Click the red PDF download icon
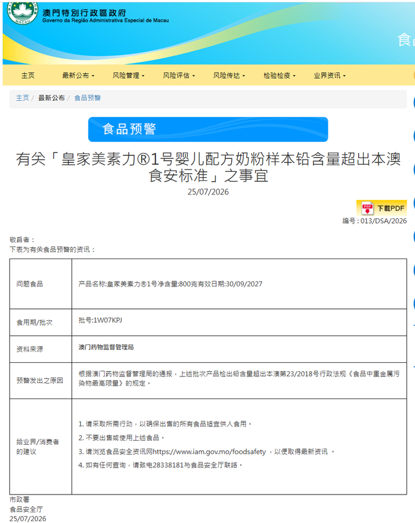 click(x=368, y=208)
